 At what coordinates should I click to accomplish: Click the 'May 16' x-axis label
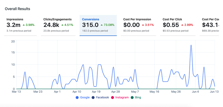154,92
